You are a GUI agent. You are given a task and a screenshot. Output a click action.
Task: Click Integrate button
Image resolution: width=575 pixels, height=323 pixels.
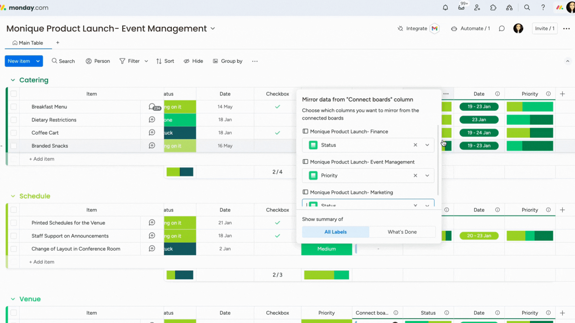412,29
